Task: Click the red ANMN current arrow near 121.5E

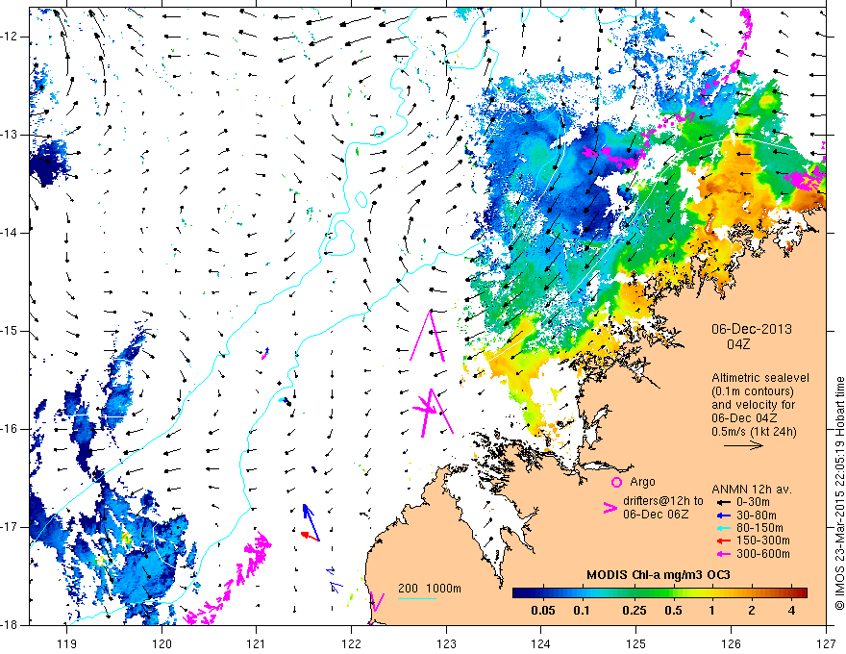Action: [310, 536]
